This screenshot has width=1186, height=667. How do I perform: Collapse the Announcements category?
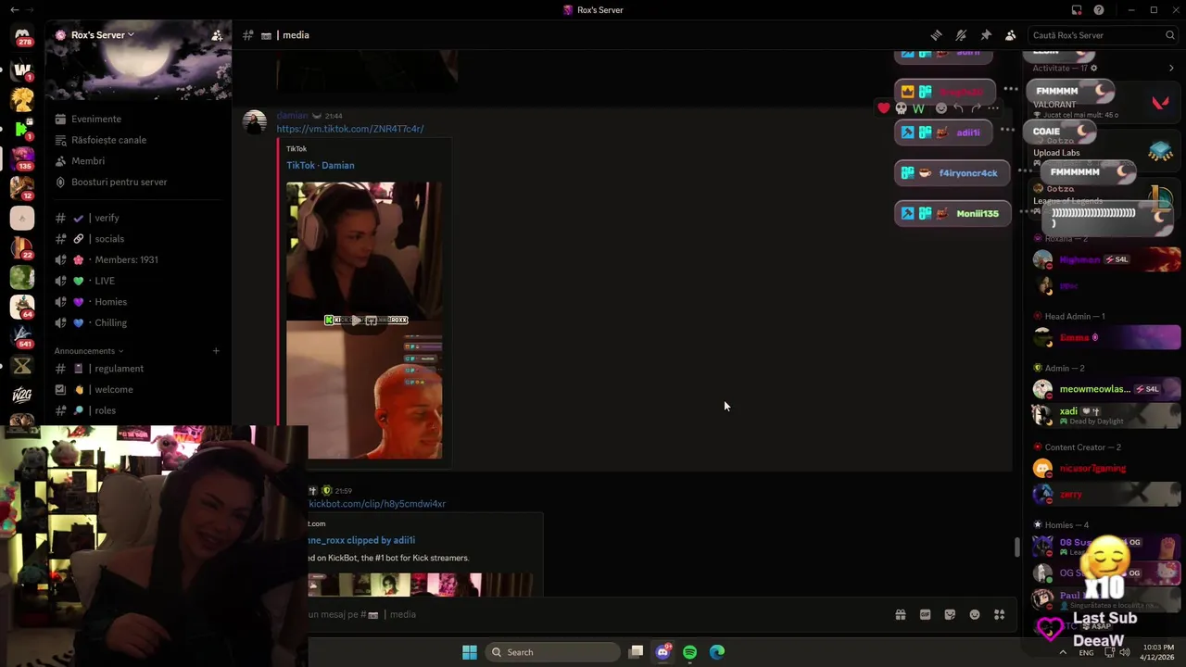(x=89, y=351)
